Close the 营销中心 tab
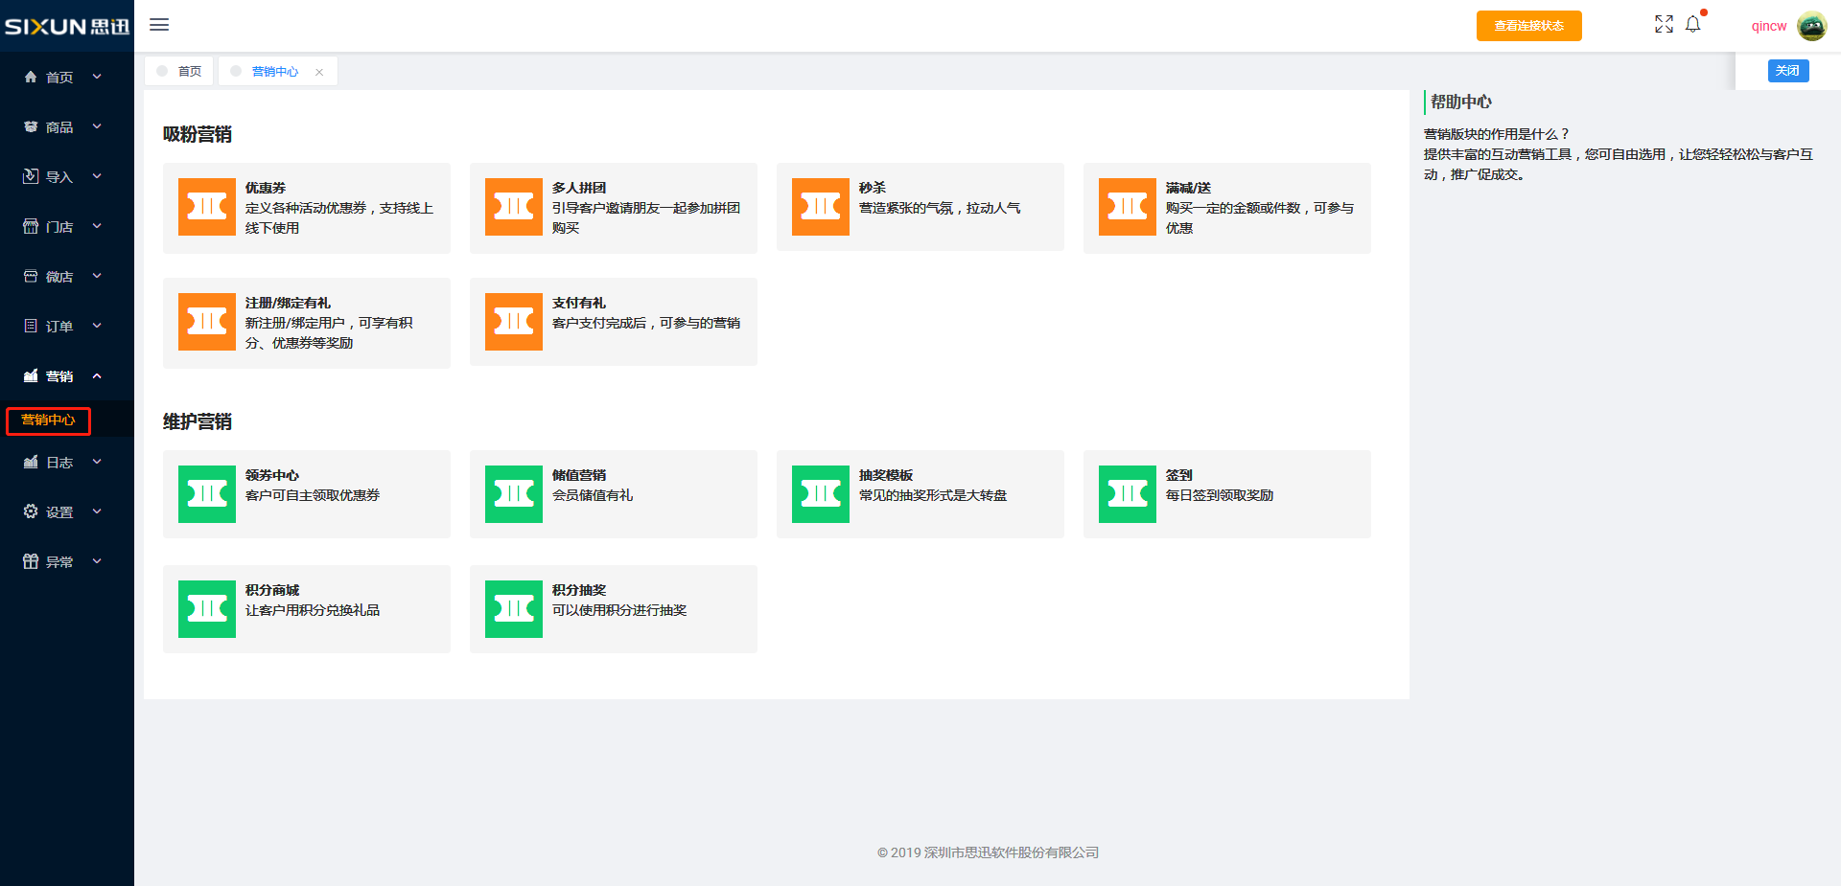The width and height of the screenshot is (1841, 886). coord(319,72)
